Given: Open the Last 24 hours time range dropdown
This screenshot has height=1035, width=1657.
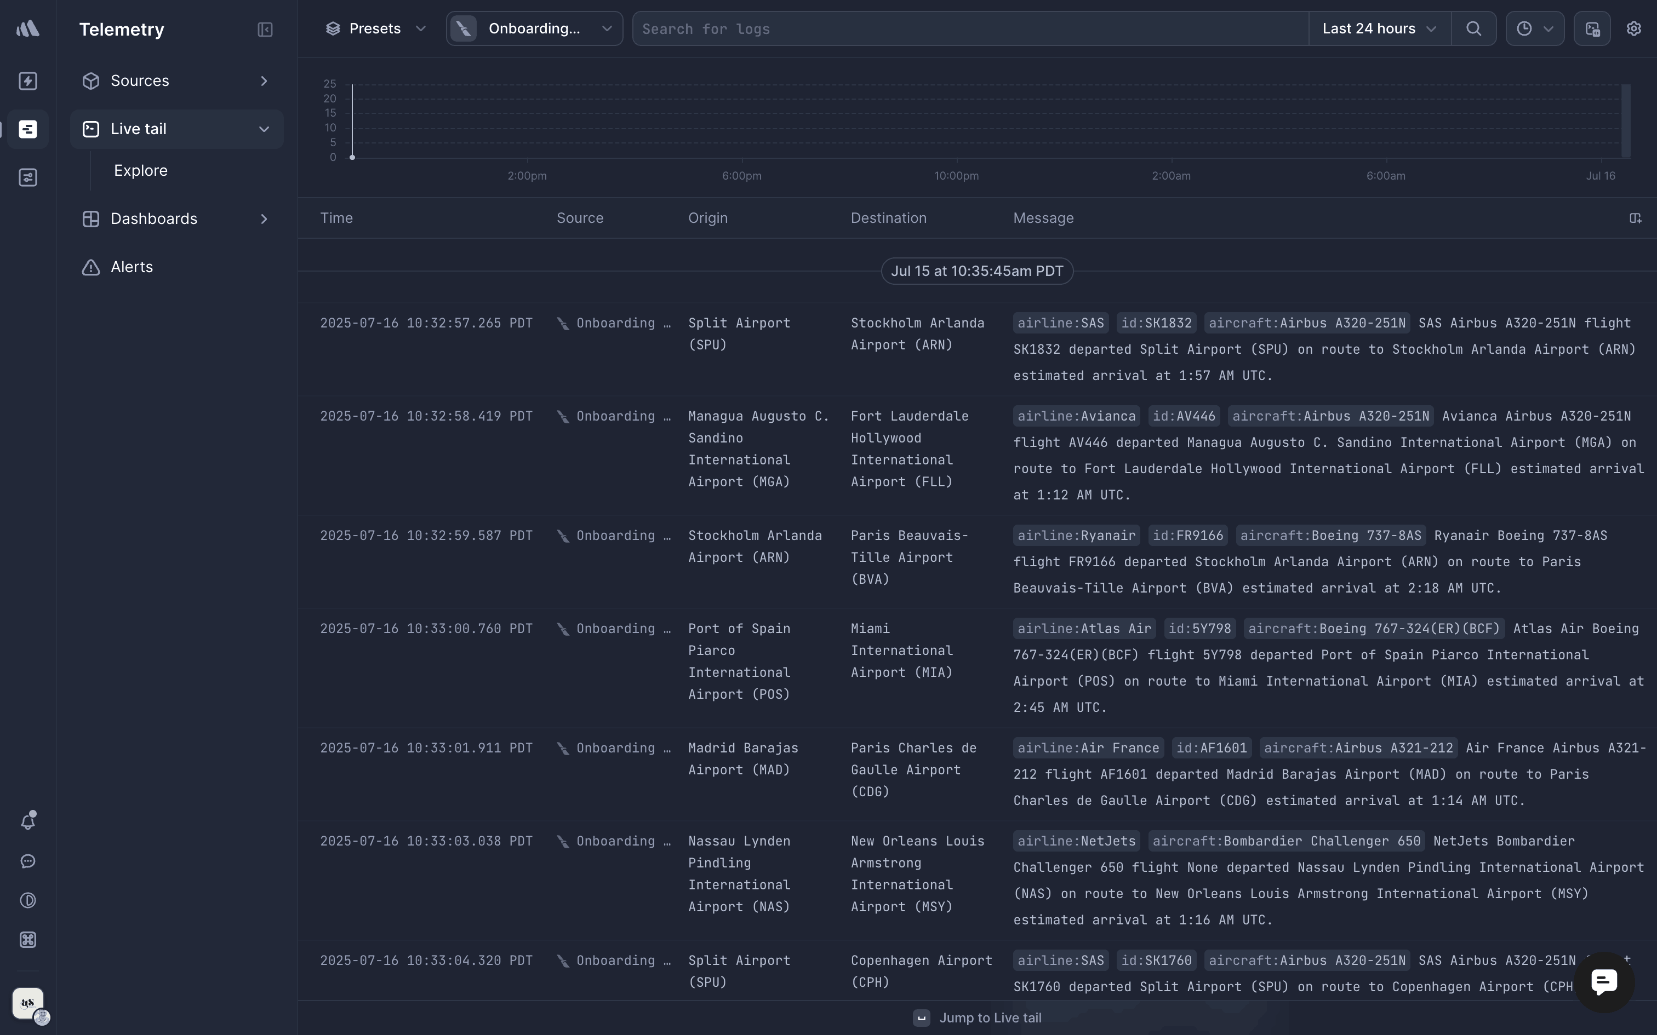Looking at the screenshot, I should [x=1378, y=28].
